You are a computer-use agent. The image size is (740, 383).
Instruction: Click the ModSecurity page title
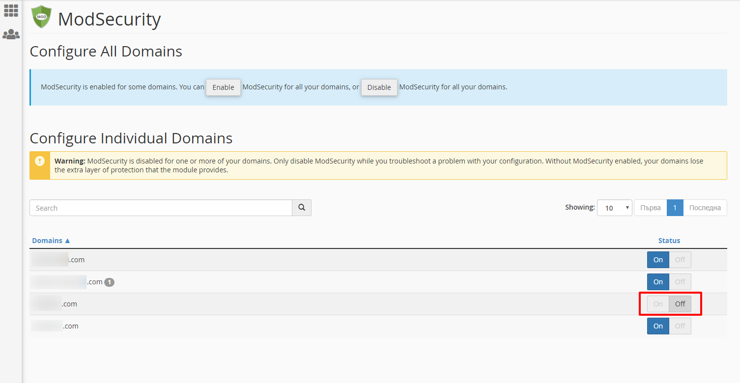tap(109, 19)
